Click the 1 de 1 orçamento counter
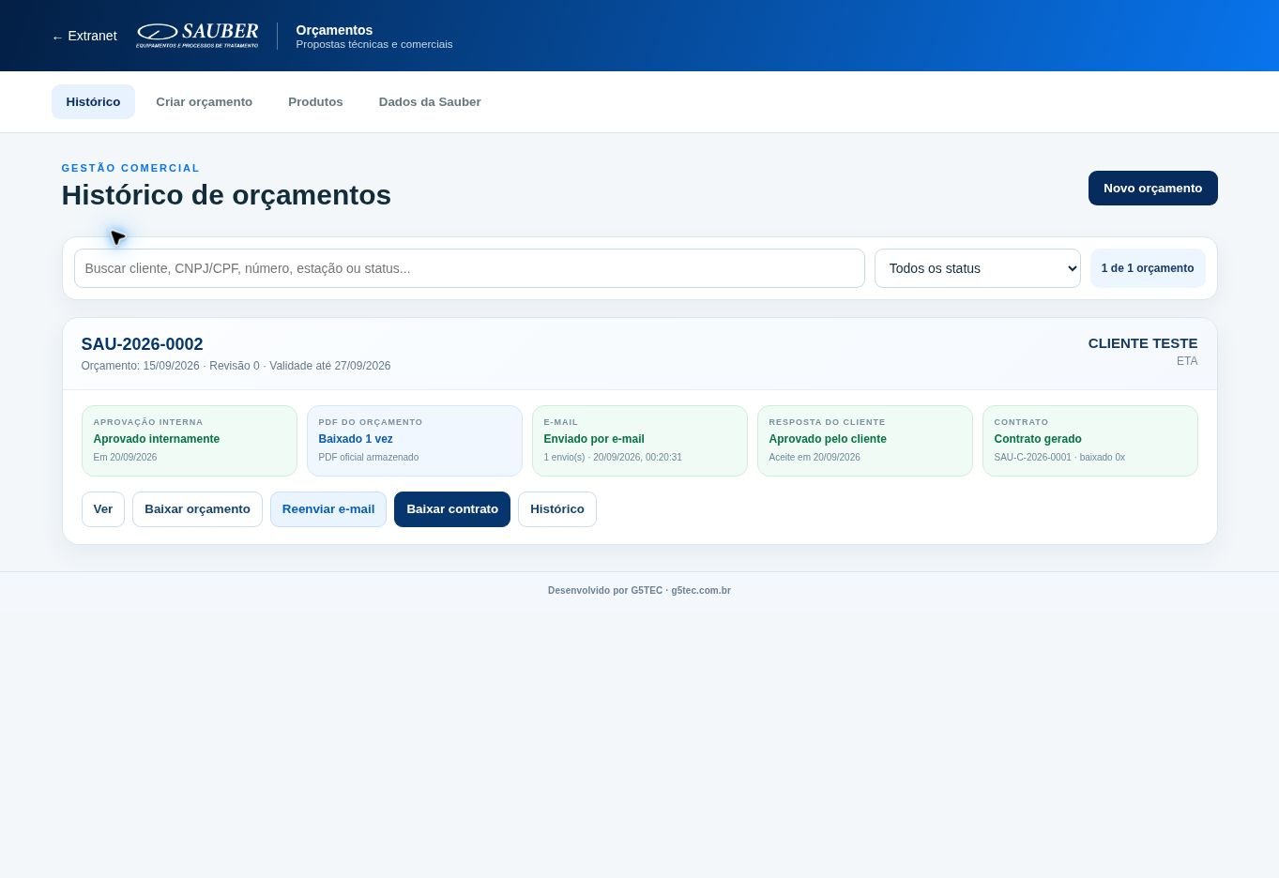Image resolution: width=1279 pixels, height=878 pixels. [x=1148, y=268]
